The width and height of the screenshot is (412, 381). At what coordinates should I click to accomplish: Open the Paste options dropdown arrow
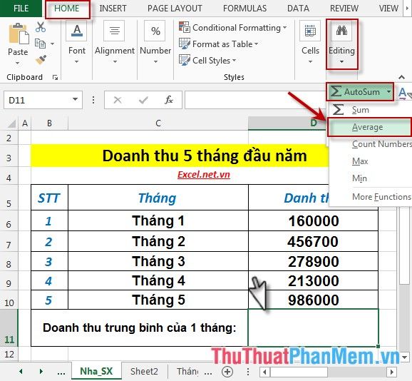coord(17,63)
